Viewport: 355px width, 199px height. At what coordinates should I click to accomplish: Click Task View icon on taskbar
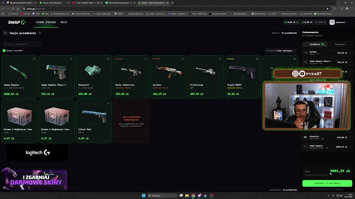point(181,196)
